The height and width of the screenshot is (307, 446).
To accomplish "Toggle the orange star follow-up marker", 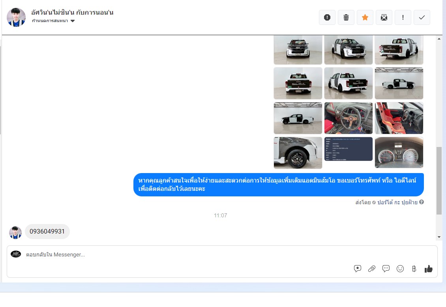I will click(365, 17).
